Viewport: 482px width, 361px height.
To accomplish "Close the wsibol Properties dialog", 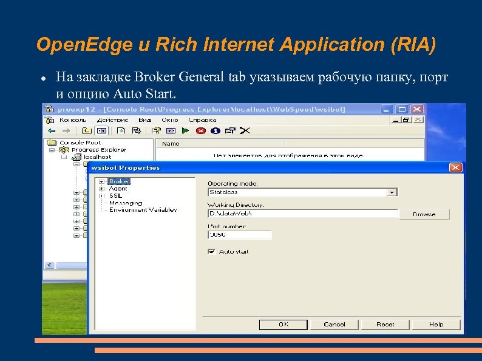I will coord(455,167).
